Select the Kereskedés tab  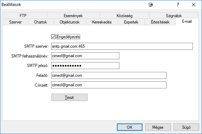(x=102, y=22)
